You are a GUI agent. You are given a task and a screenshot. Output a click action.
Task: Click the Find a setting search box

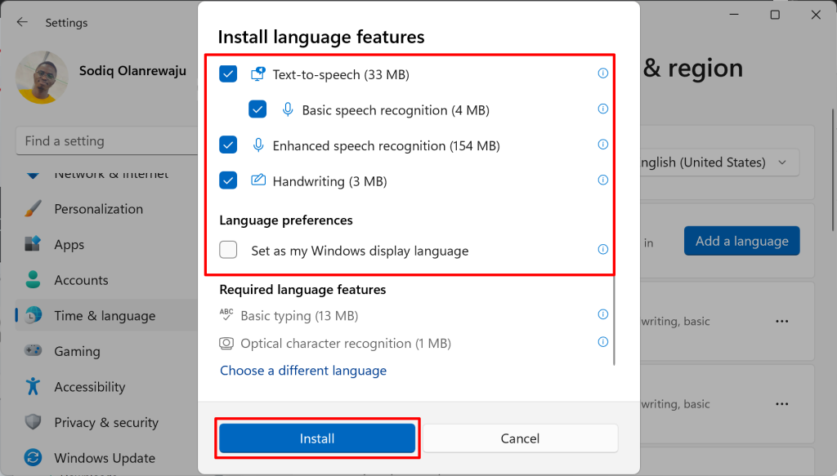coord(107,141)
